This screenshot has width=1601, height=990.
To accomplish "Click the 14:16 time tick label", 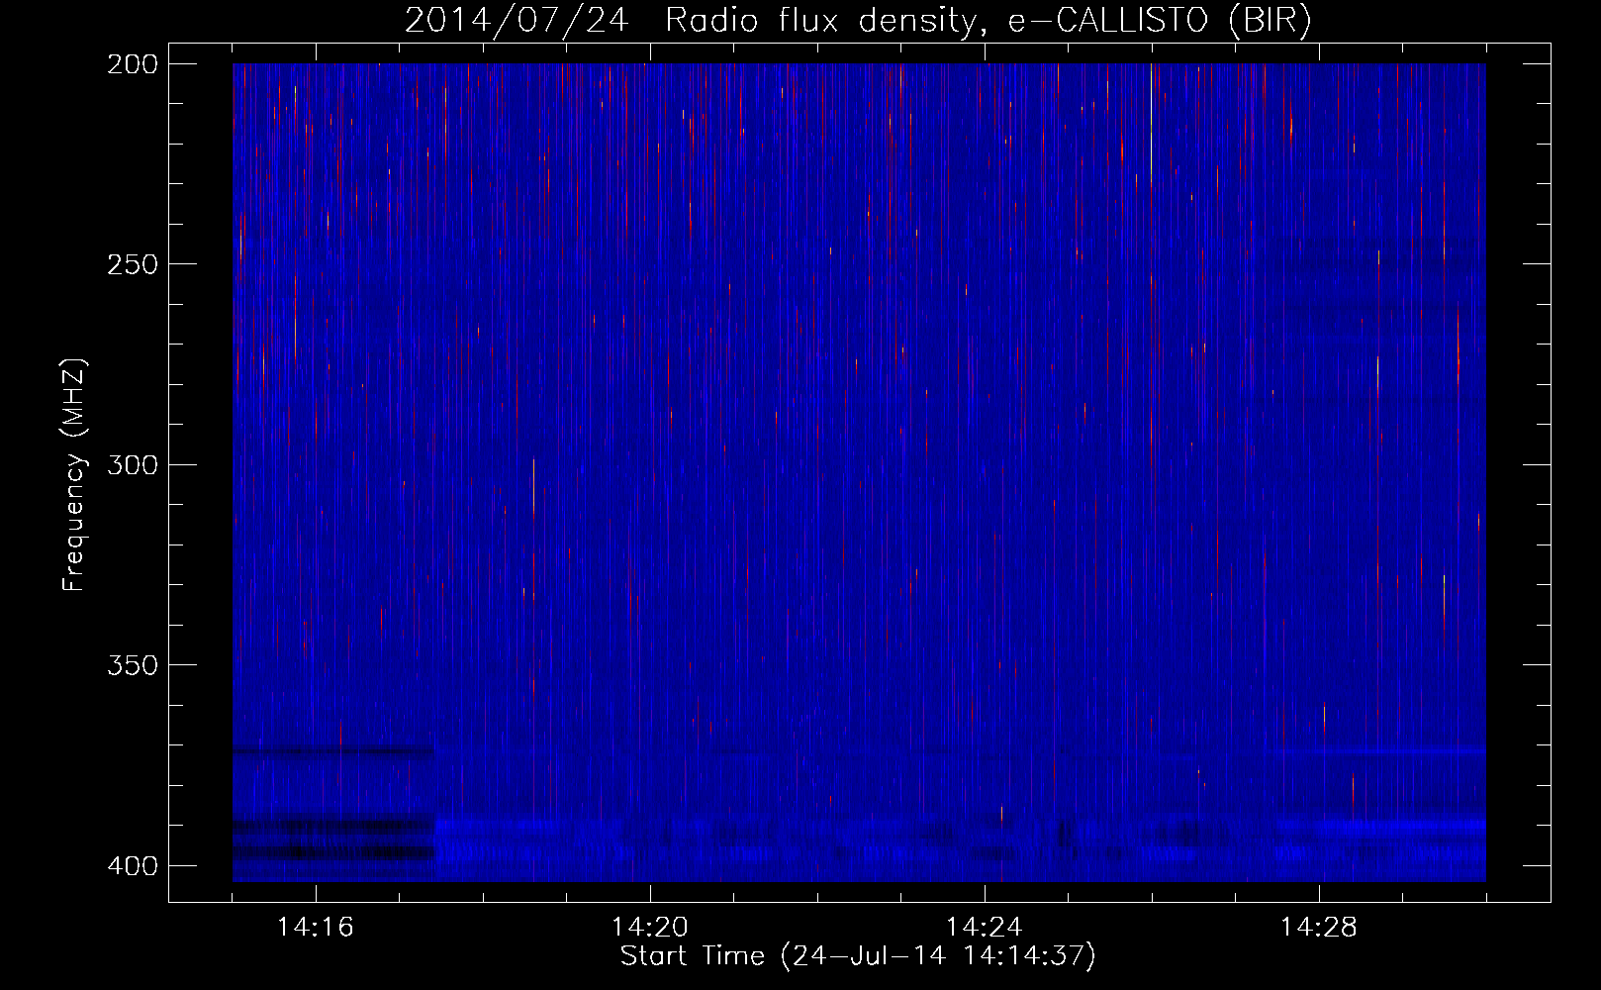I will coord(316,928).
